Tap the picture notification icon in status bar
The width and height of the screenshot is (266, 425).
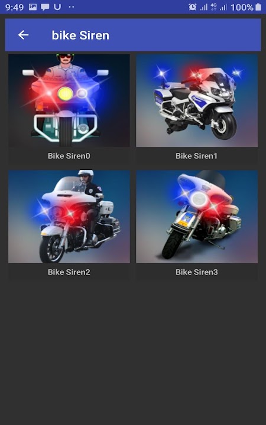pos(33,6)
